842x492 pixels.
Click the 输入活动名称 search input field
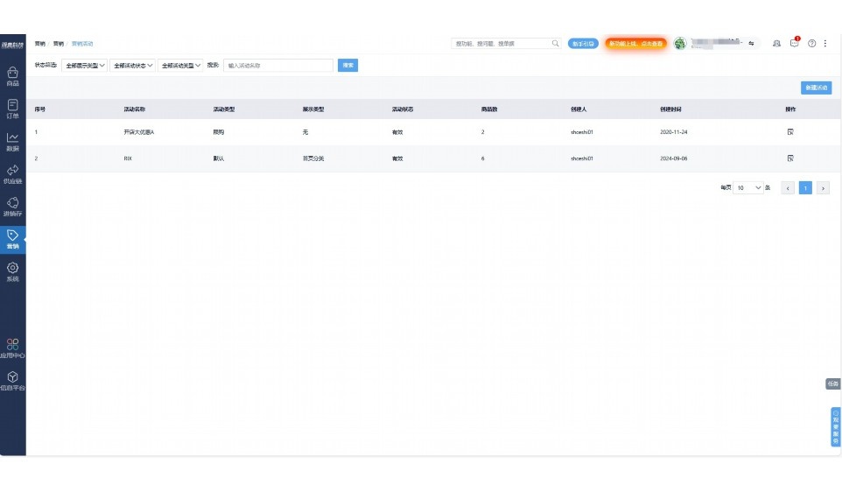[278, 66]
